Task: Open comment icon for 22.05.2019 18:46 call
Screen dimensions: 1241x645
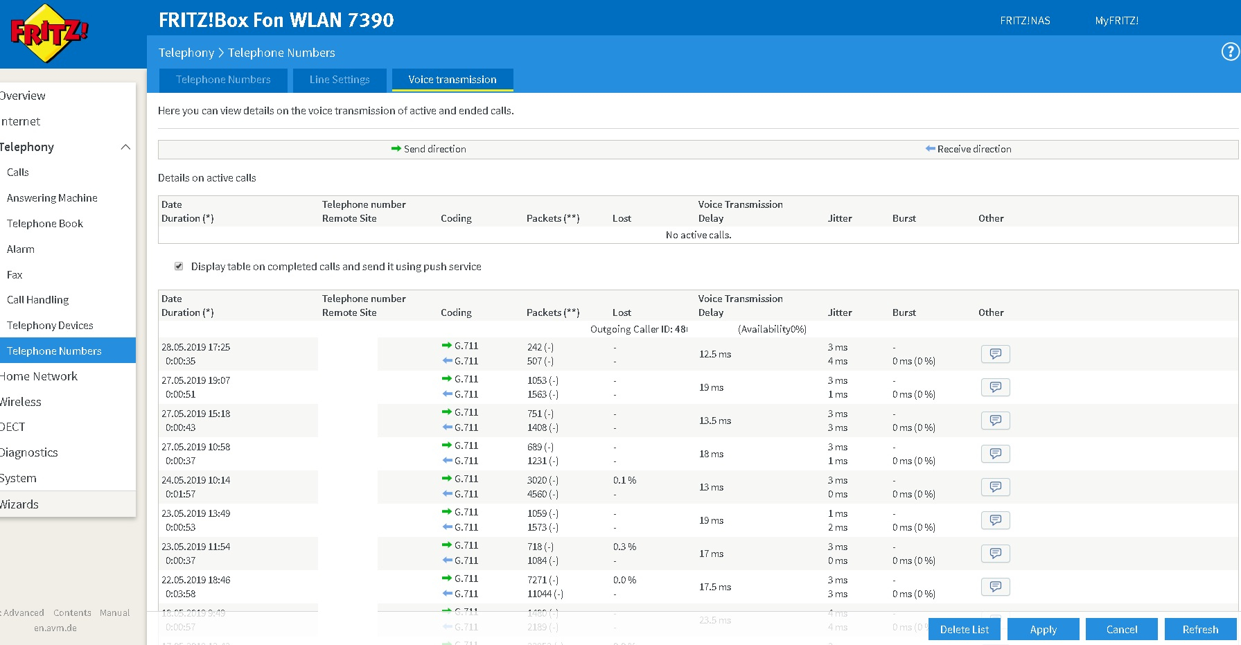Action: pyautogui.click(x=995, y=587)
